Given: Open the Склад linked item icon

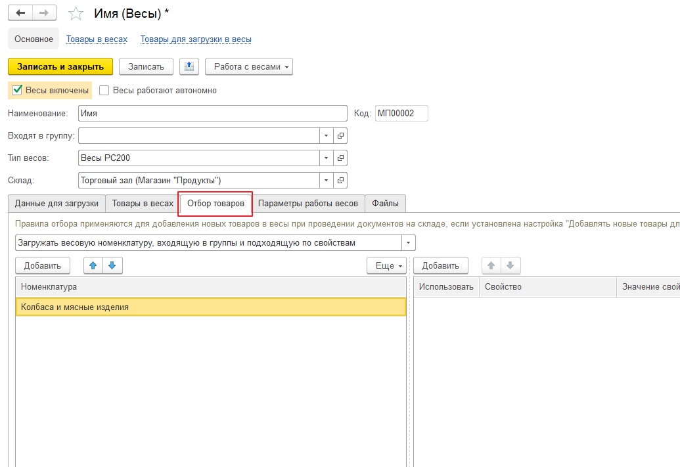Looking at the screenshot, I should point(340,181).
